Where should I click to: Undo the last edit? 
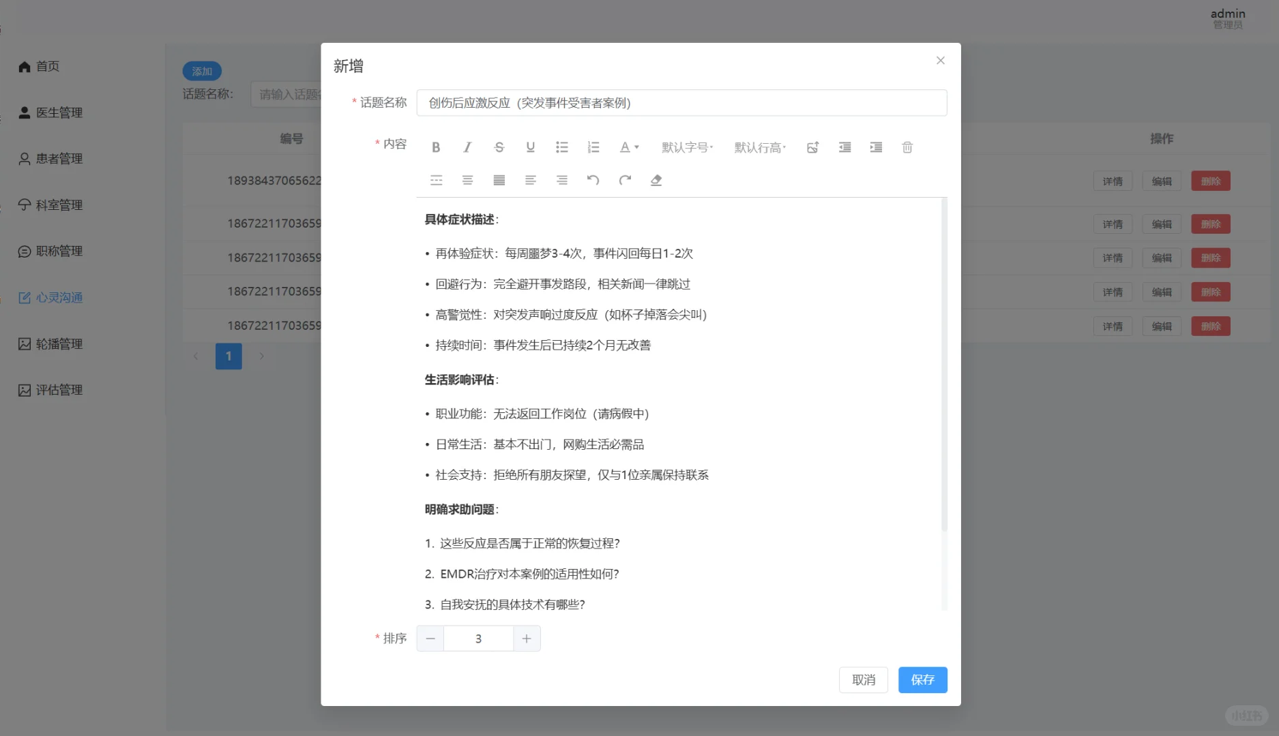593,180
